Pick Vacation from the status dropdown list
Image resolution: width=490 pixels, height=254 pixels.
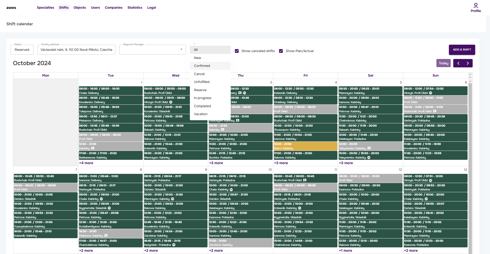201,114
